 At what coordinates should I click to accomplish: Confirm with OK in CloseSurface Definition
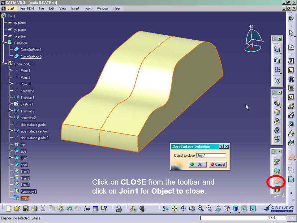(197, 164)
